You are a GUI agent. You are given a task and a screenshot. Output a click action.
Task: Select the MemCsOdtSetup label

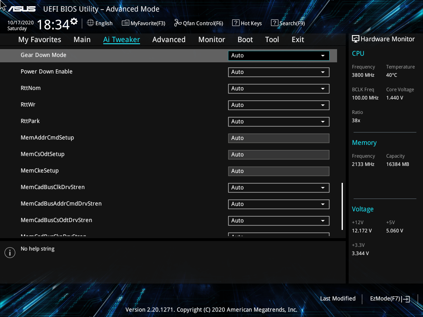(x=43, y=154)
